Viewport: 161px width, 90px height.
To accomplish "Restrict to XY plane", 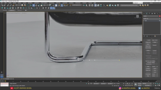I will 51,8.
